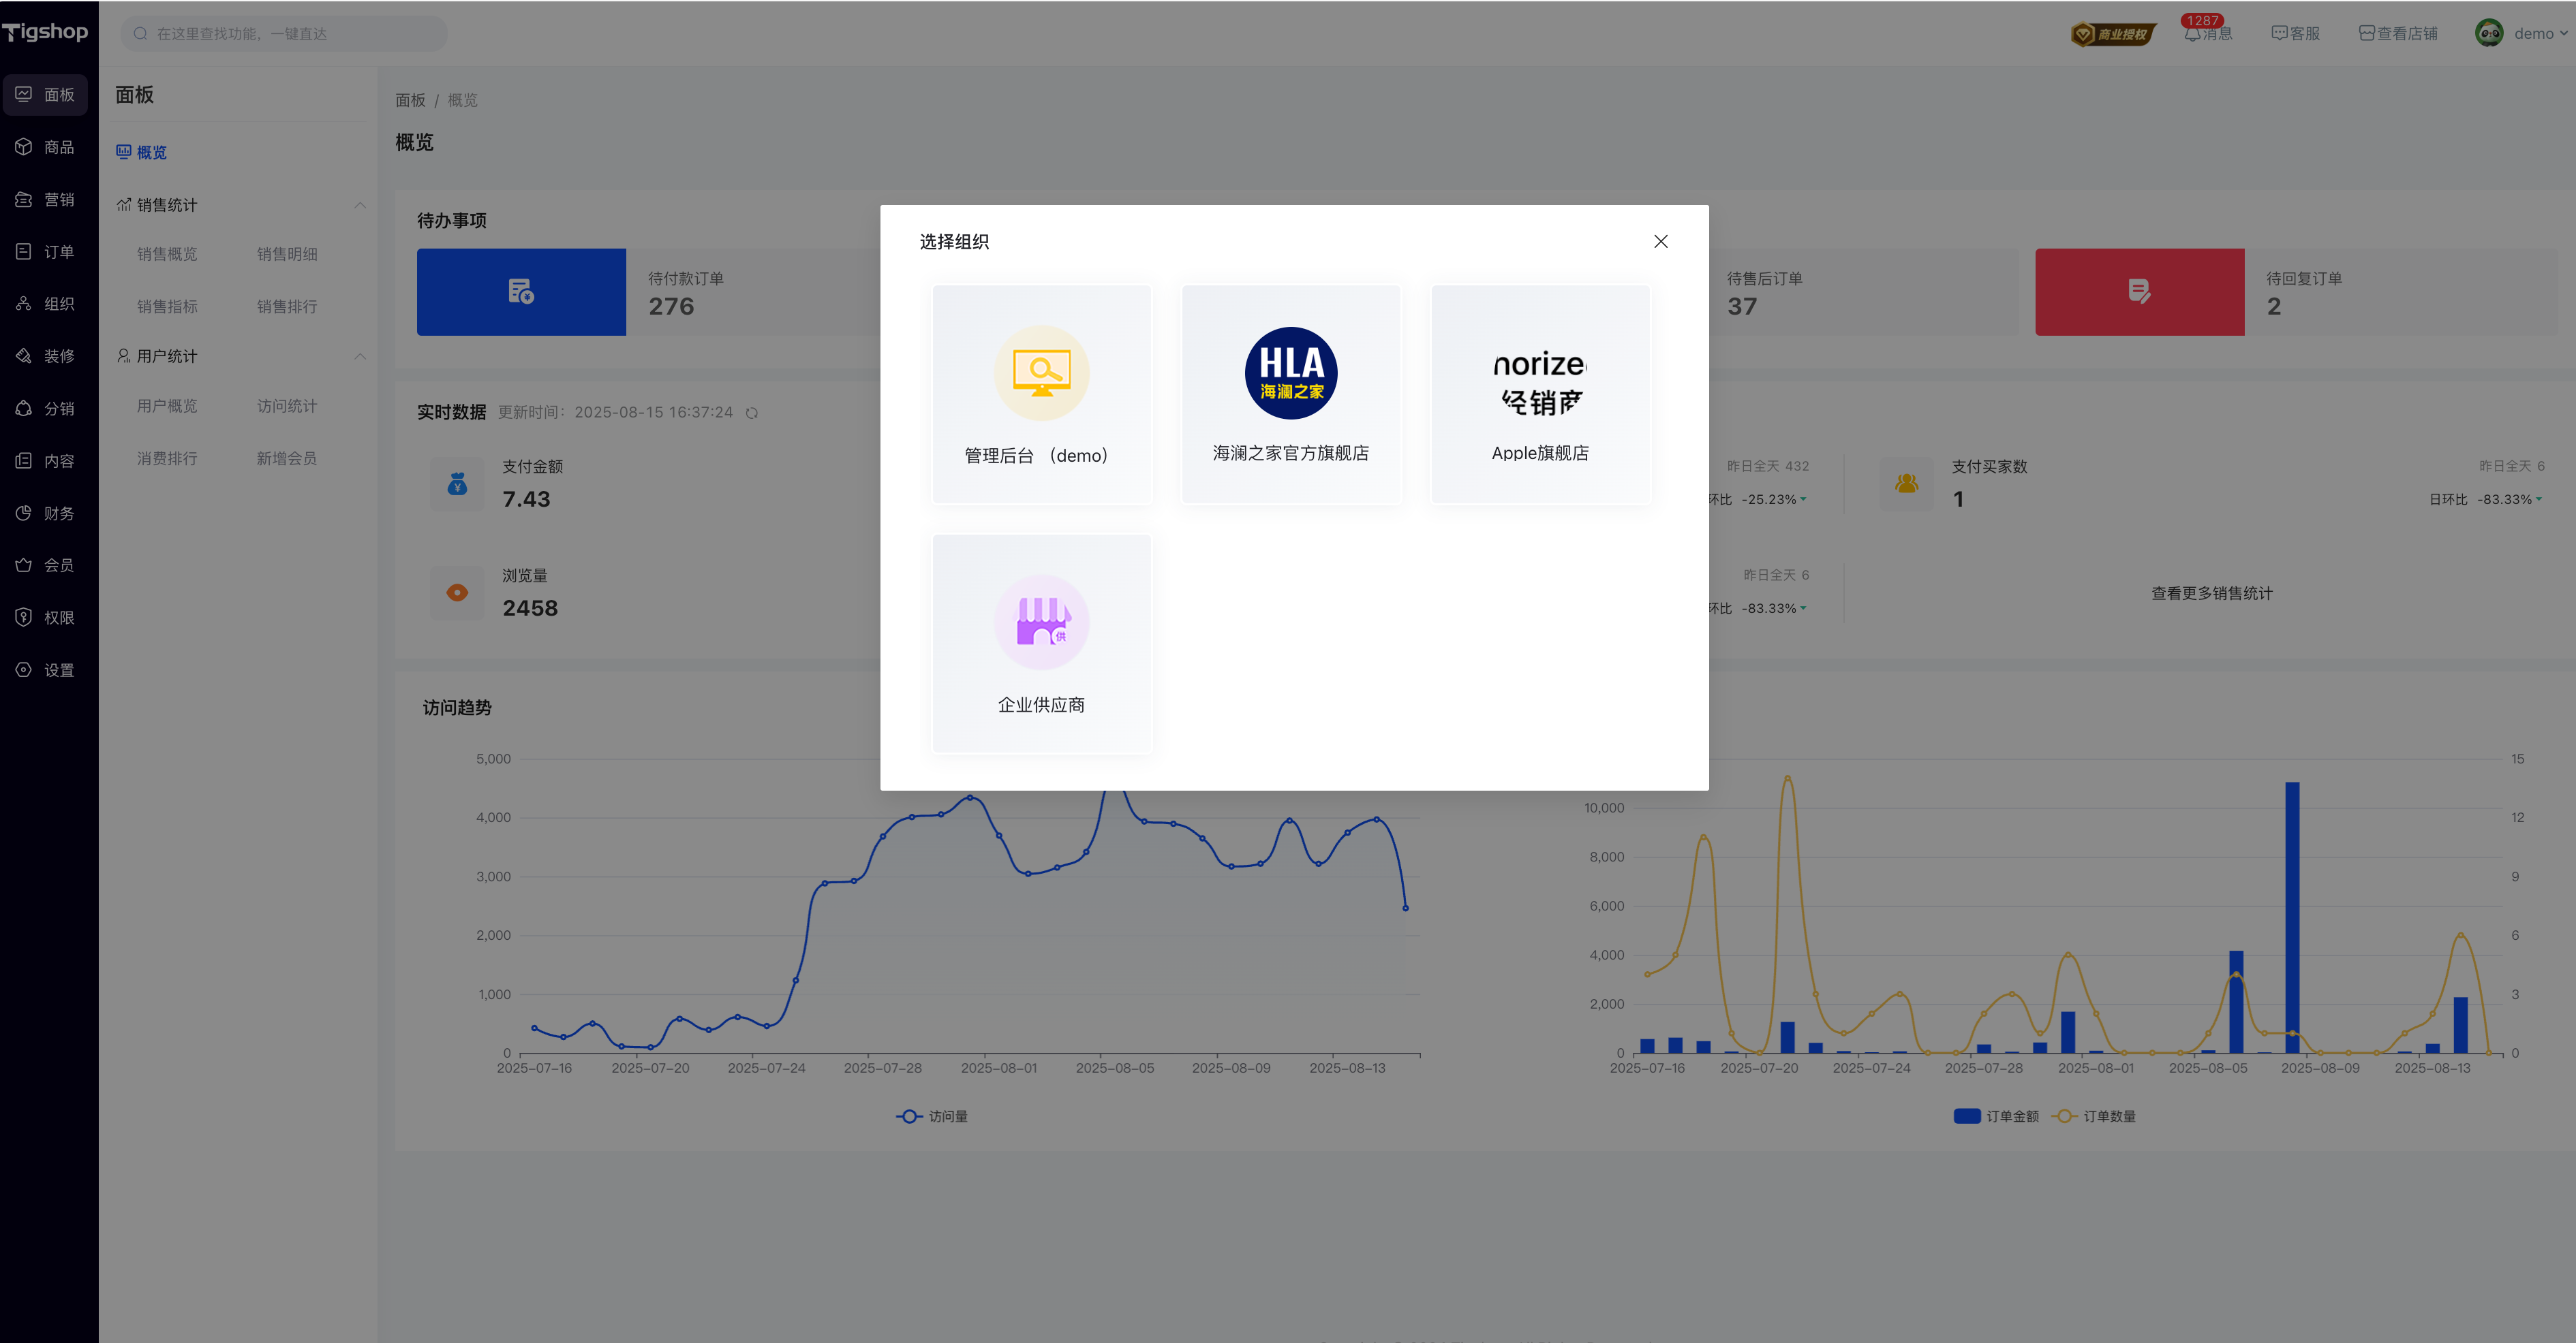This screenshot has width=2576, height=1343.
Task: Open 销售排行 submenu item
Action: [287, 306]
